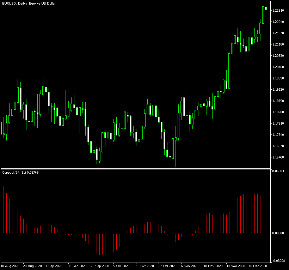Click the 6 Nov 2020 date marker
289x270 pixels.
pyautogui.click(x=189, y=266)
